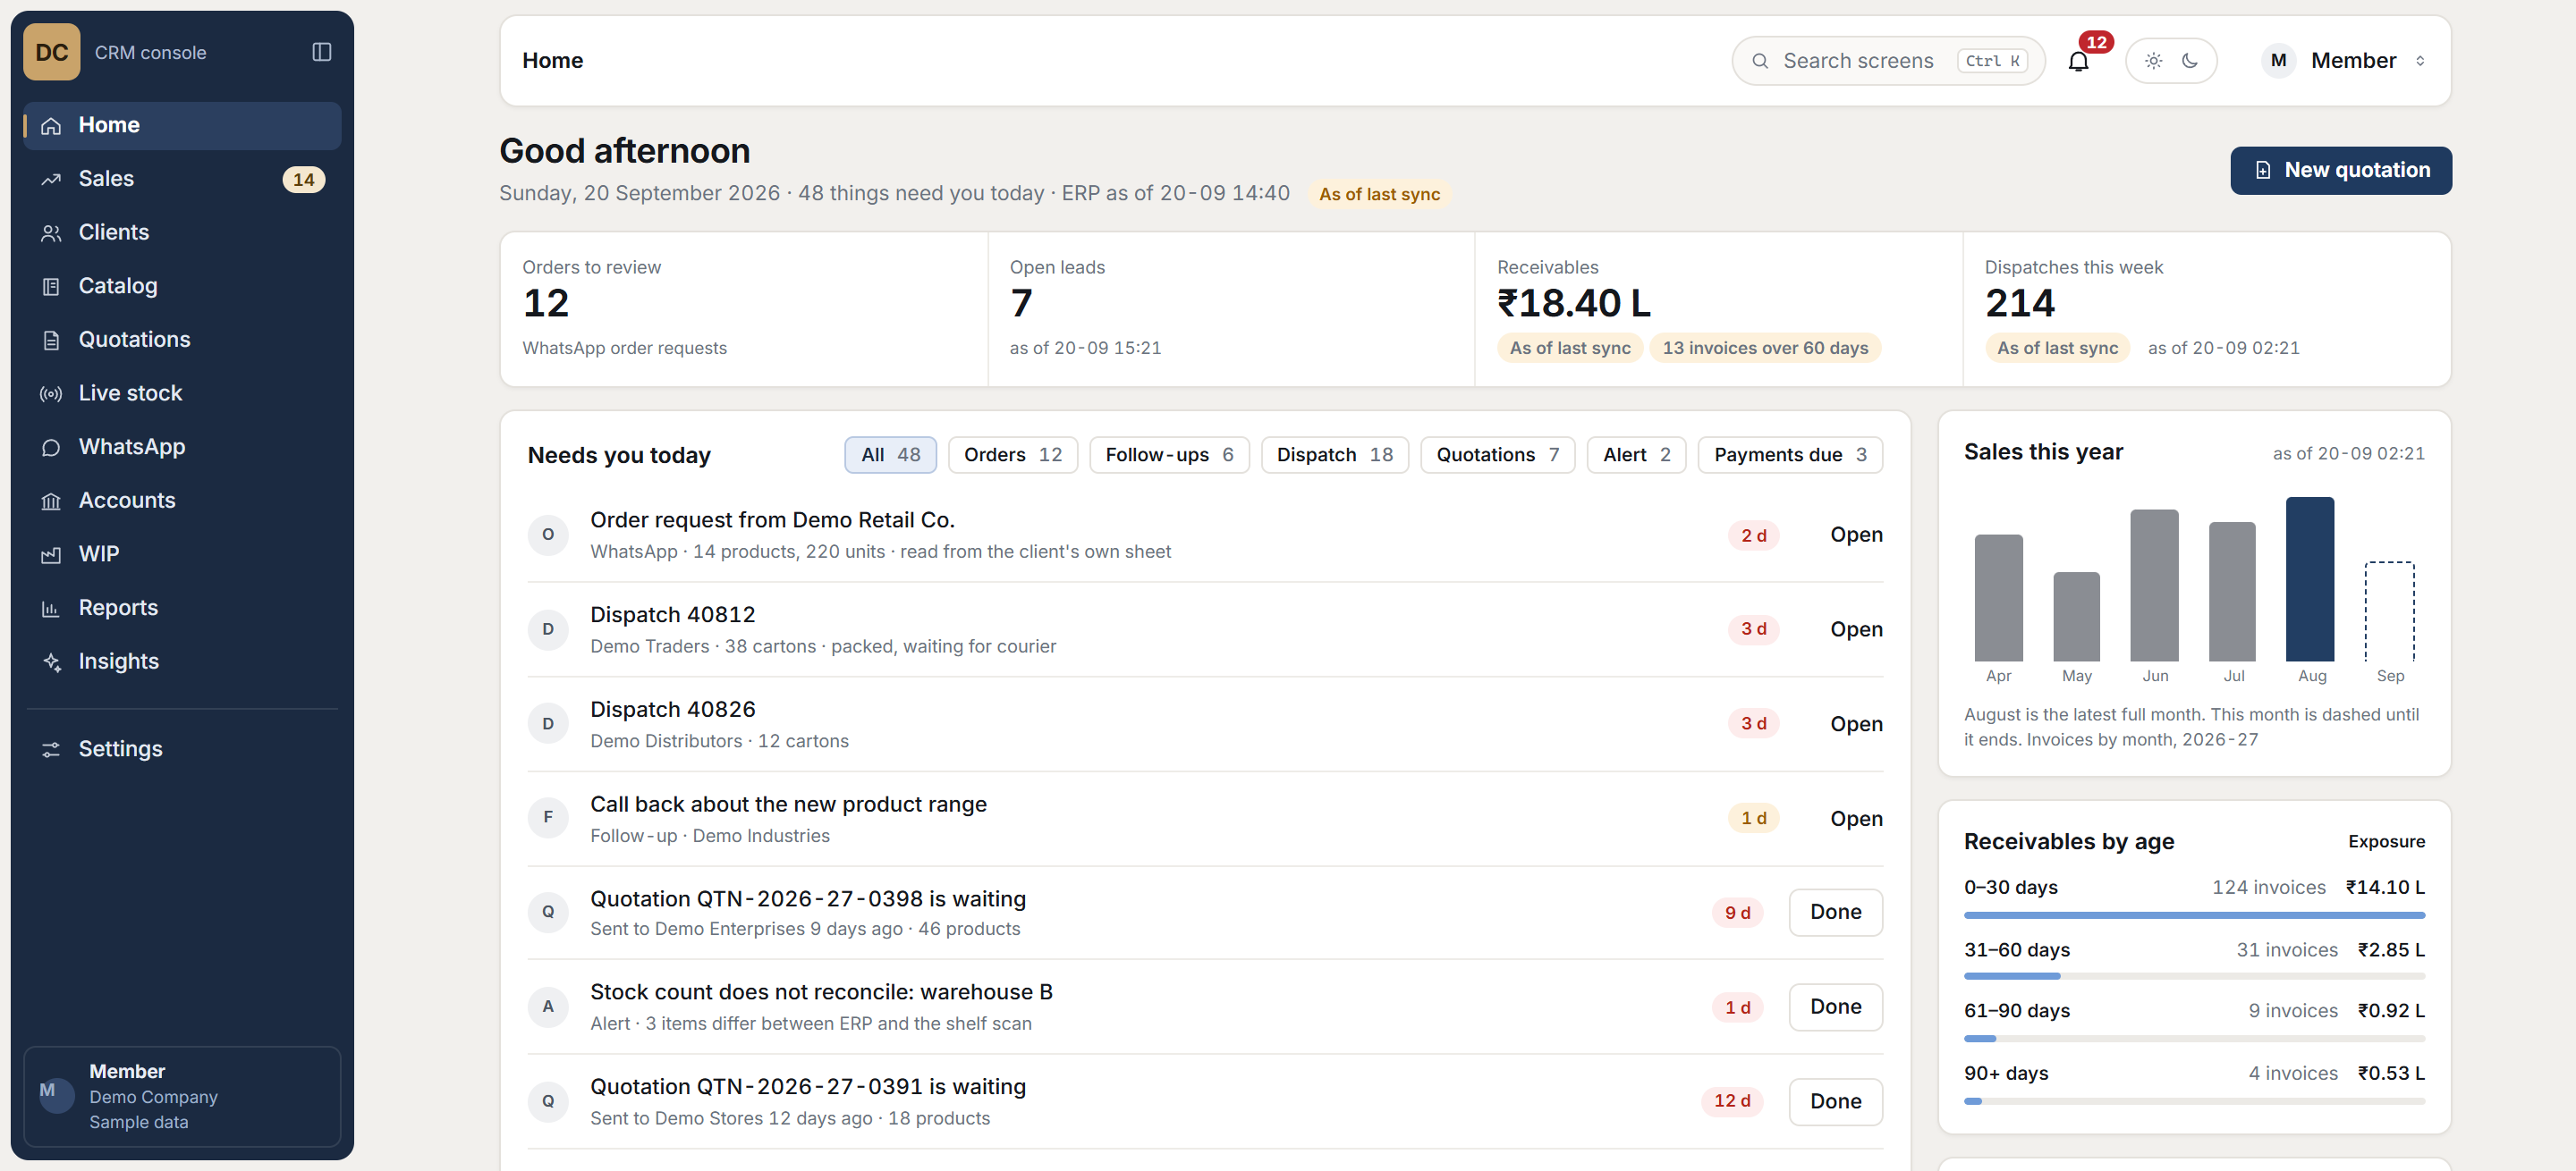This screenshot has height=1171, width=2576.
Task: Click the Clients people icon
Action: (x=51, y=232)
